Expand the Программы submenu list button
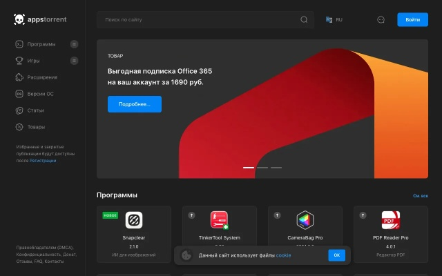 (74, 44)
